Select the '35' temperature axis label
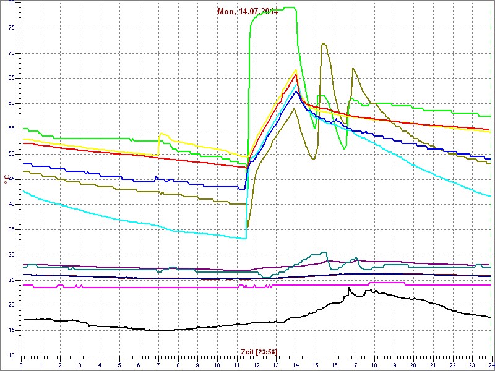Viewport: 495px width, 371px height. [11, 229]
